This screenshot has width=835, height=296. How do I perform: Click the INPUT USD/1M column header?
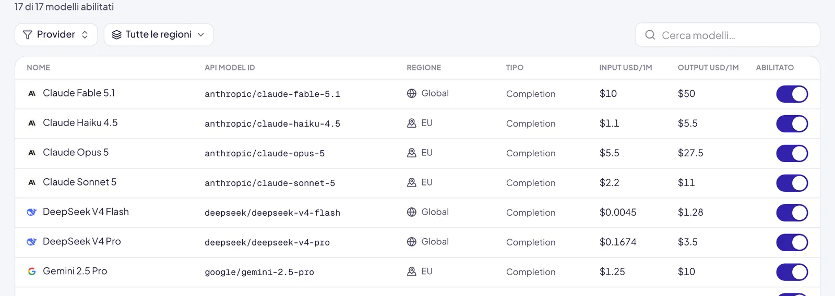tap(626, 68)
